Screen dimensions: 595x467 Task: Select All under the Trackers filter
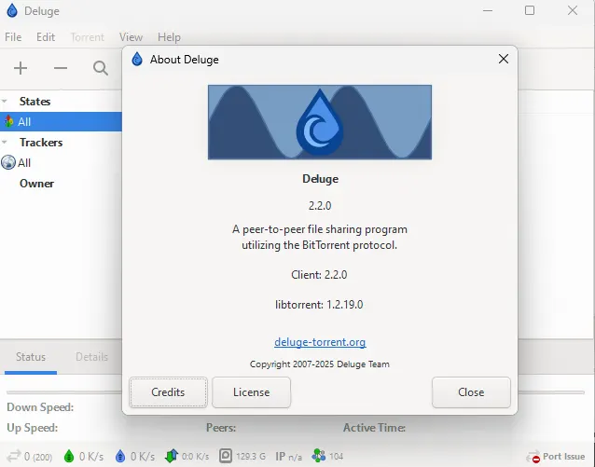click(24, 163)
